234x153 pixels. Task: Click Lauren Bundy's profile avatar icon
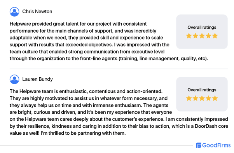click(14, 79)
